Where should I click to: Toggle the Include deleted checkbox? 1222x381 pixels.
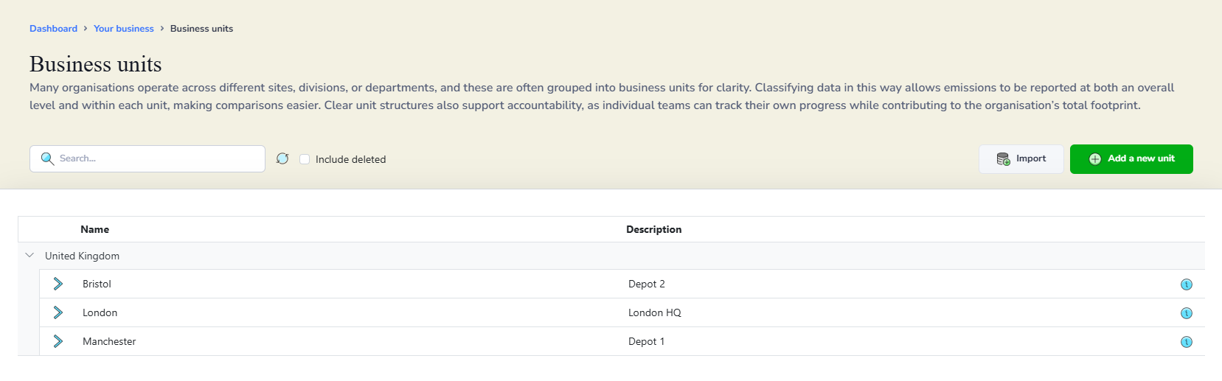pyautogui.click(x=305, y=159)
